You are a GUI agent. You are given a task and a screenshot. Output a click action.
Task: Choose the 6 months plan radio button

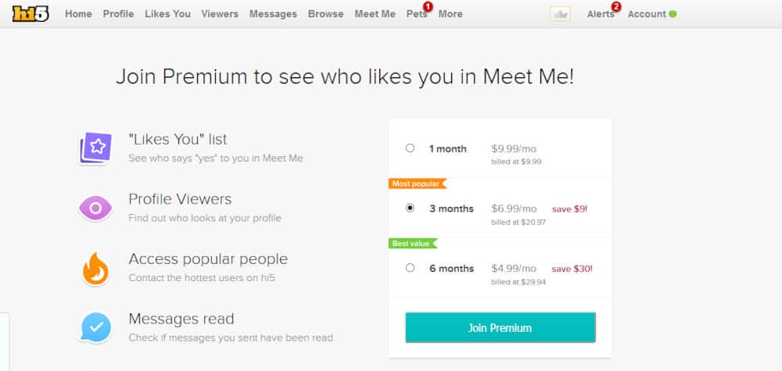point(410,268)
